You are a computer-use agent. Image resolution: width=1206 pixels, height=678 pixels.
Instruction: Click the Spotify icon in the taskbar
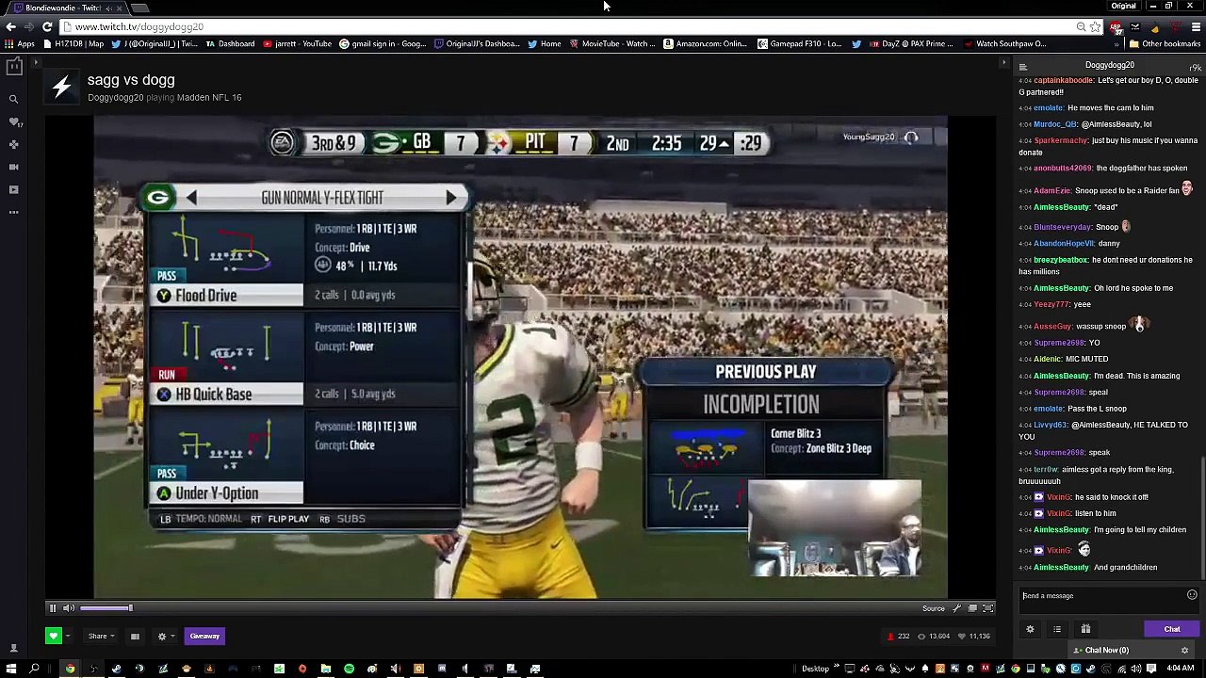point(349,669)
